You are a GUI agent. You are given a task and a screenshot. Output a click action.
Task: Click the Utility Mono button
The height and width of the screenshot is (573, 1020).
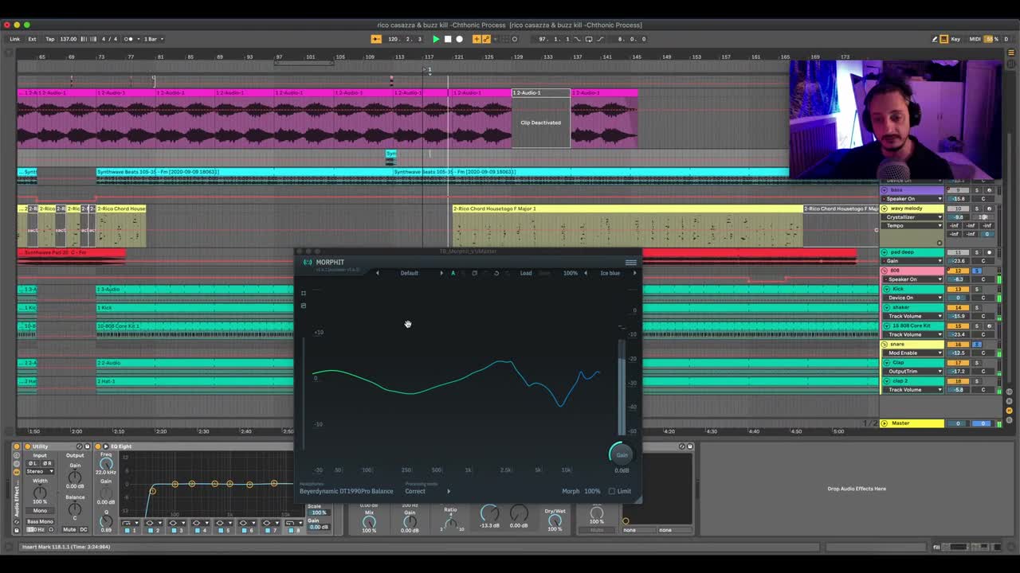click(40, 510)
